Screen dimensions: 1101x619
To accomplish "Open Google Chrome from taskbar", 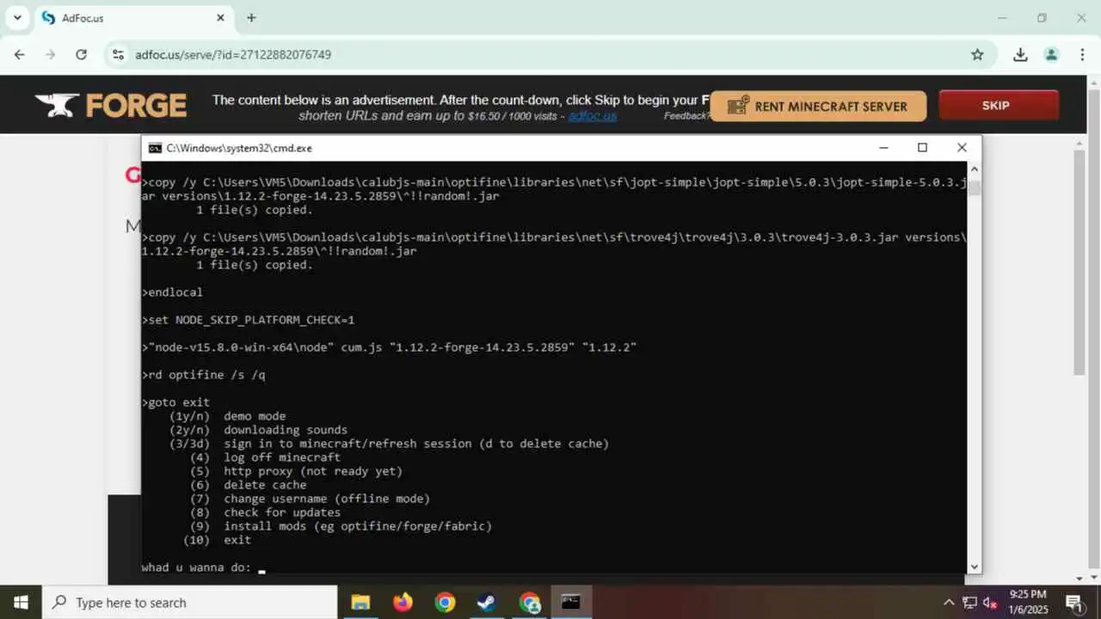I will [x=445, y=602].
